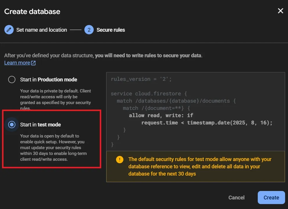This screenshot has height=209, width=288.
Task: Click the pencil icon for step one
Action: 9,30
